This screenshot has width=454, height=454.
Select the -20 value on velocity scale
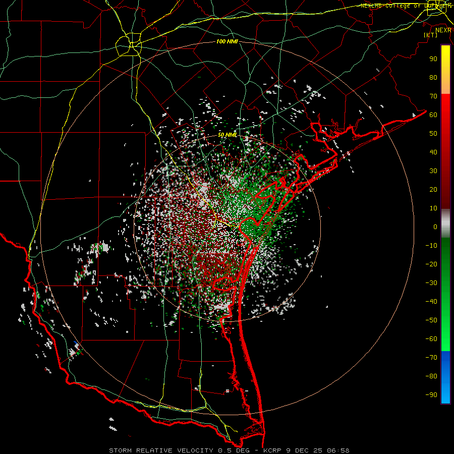(431, 264)
